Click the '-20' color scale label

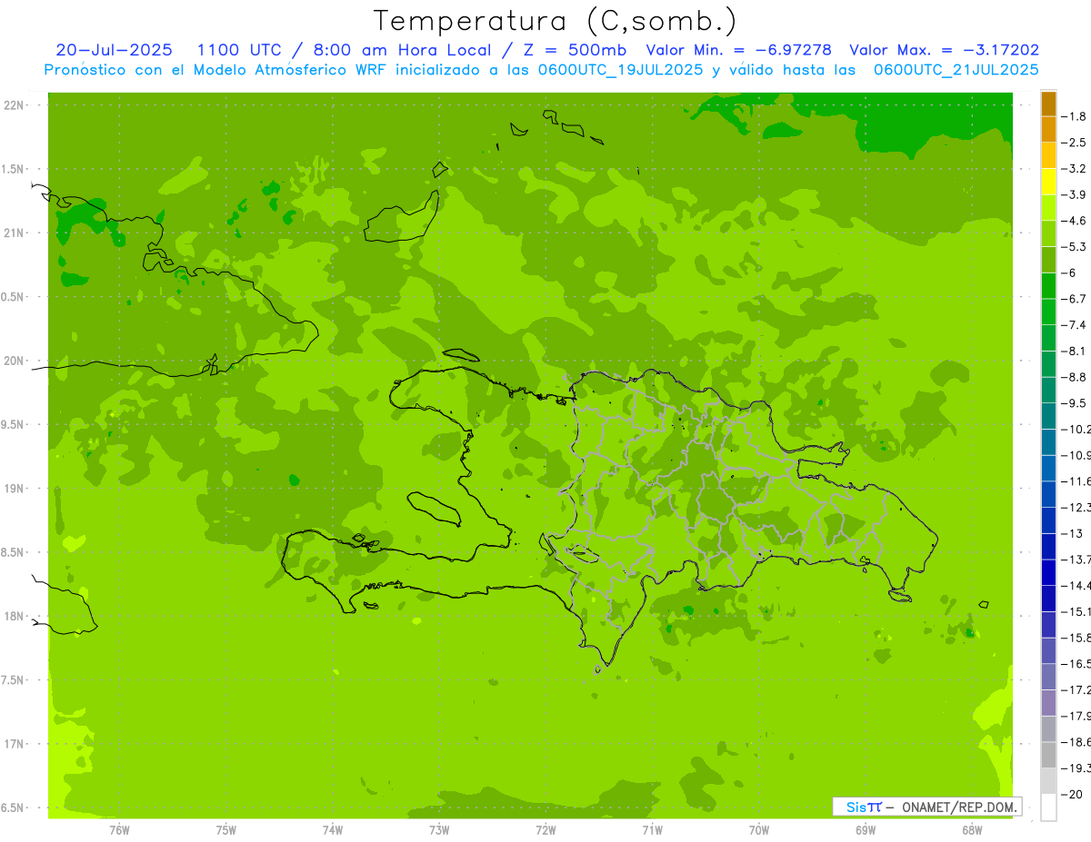(x=1073, y=794)
